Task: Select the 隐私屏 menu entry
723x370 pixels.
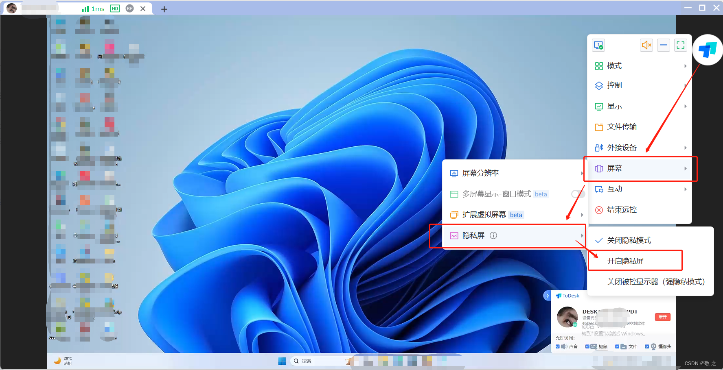Action: click(x=515, y=235)
